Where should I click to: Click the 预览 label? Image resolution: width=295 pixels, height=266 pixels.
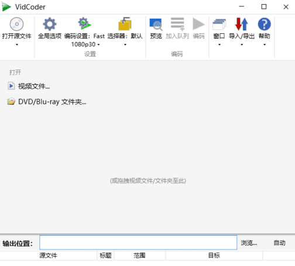[x=156, y=36]
